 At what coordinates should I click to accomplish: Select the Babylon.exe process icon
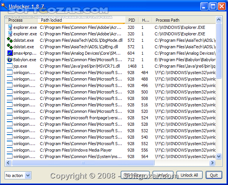(x=10, y=60)
